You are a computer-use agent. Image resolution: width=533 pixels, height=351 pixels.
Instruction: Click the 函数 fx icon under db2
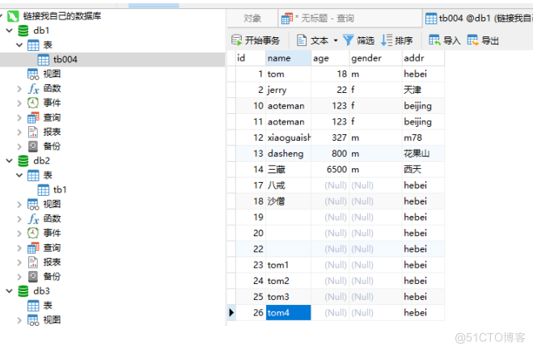tap(33, 219)
